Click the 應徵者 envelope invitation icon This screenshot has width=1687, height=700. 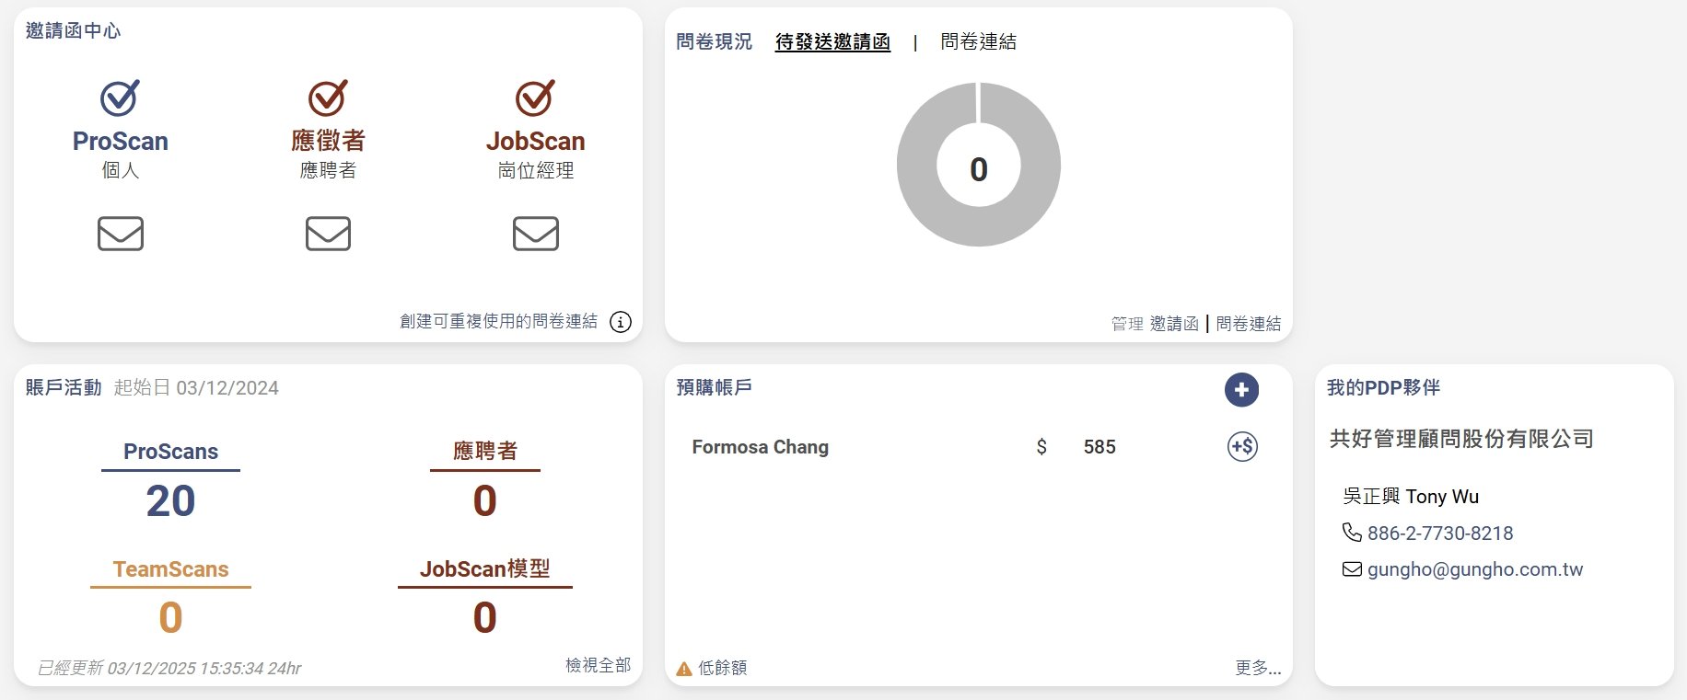tap(328, 234)
